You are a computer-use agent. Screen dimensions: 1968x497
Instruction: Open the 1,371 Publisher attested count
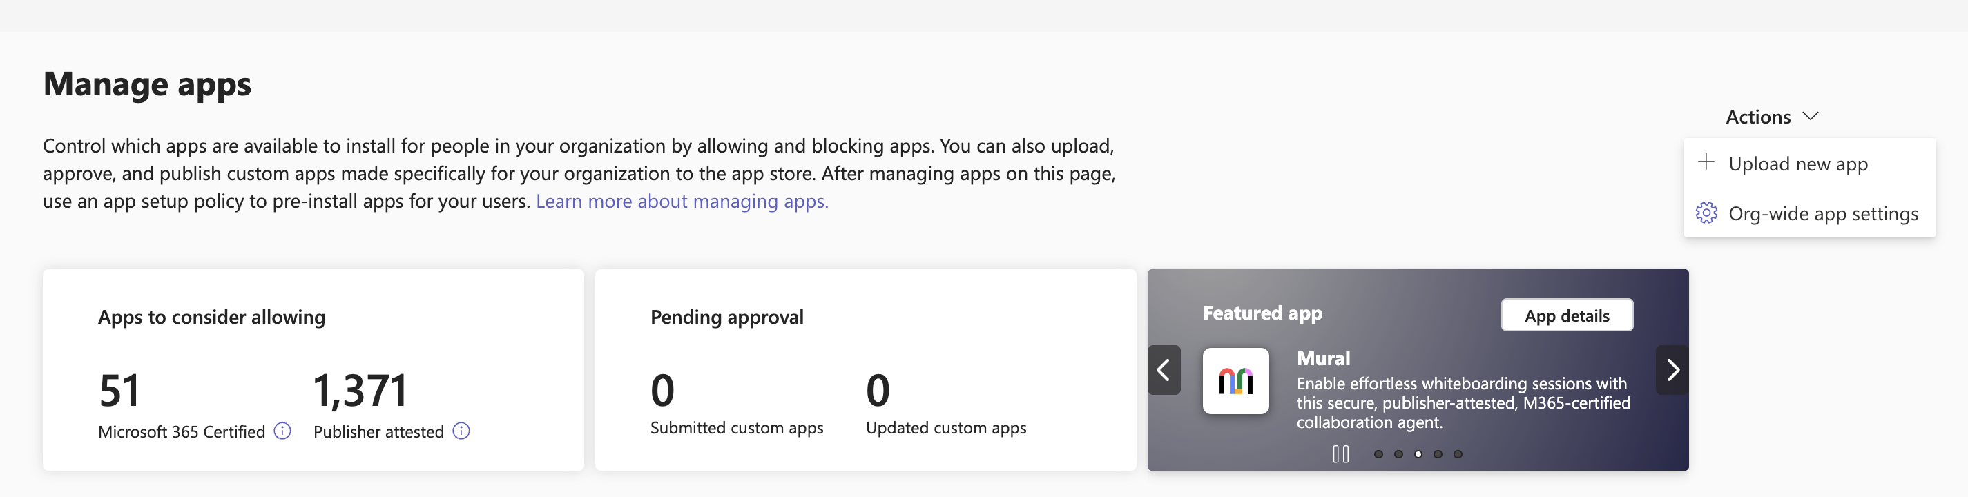point(360,390)
